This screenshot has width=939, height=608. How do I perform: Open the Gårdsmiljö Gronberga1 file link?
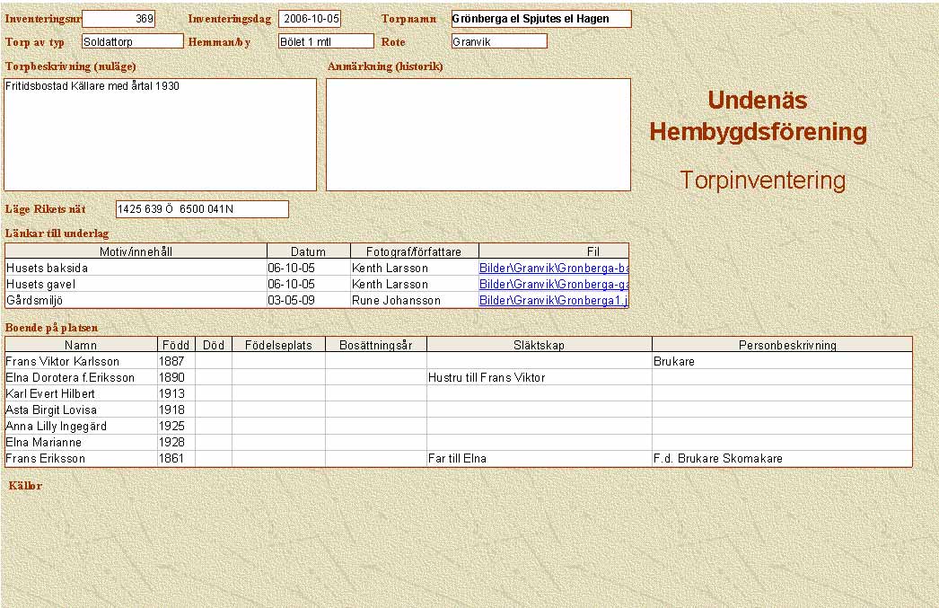point(553,300)
